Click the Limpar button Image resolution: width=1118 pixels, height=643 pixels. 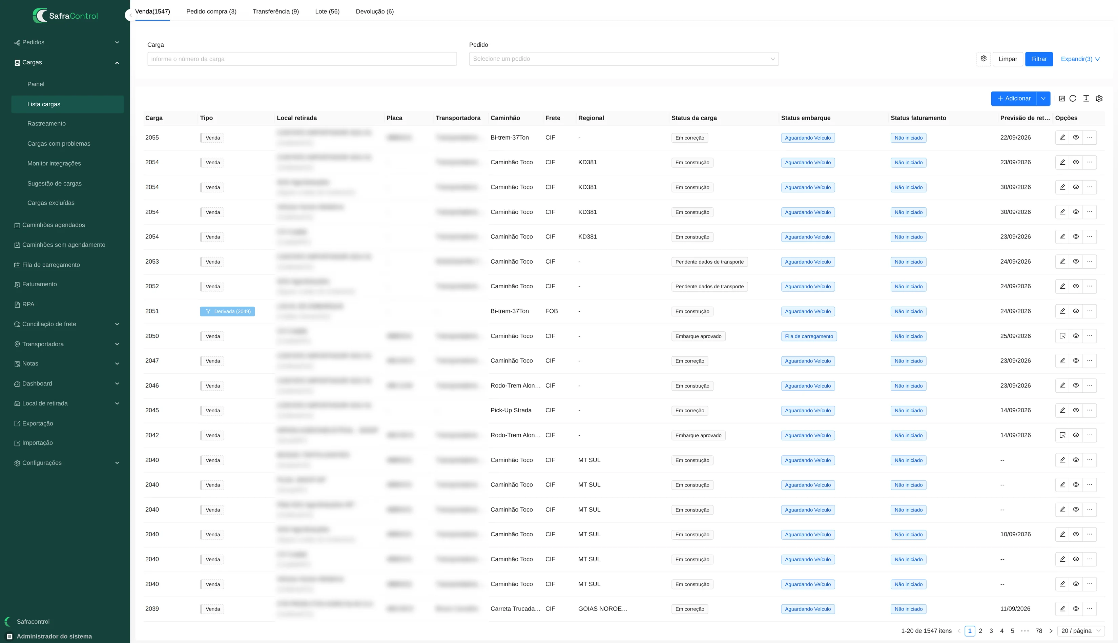point(1008,59)
